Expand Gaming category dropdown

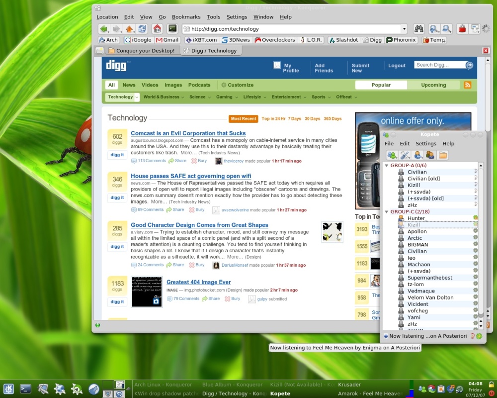pyautogui.click(x=237, y=98)
